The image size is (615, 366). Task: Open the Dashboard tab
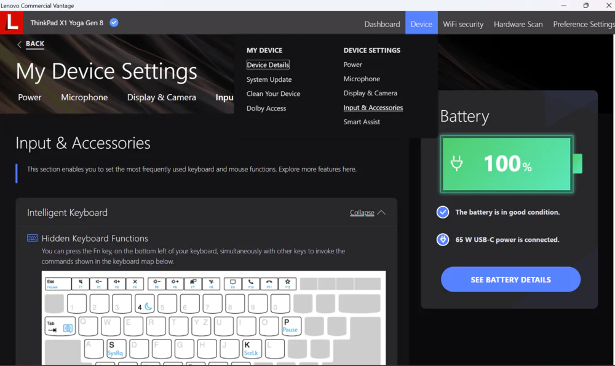382,24
